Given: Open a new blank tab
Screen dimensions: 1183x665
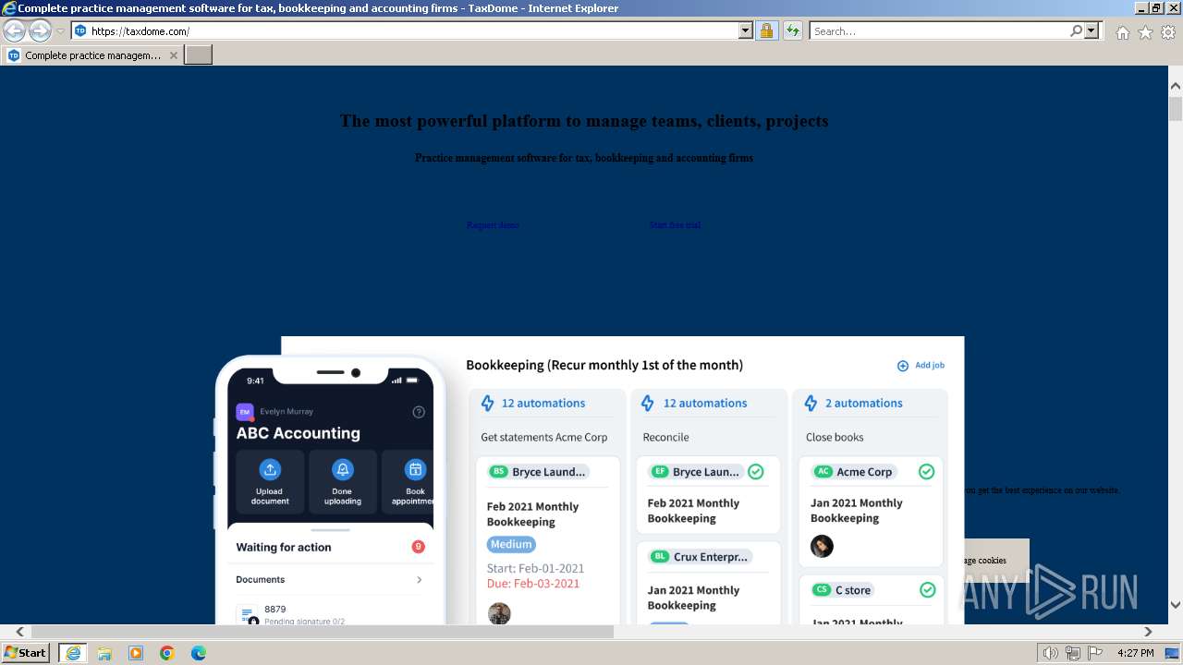Looking at the screenshot, I should [x=199, y=55].
